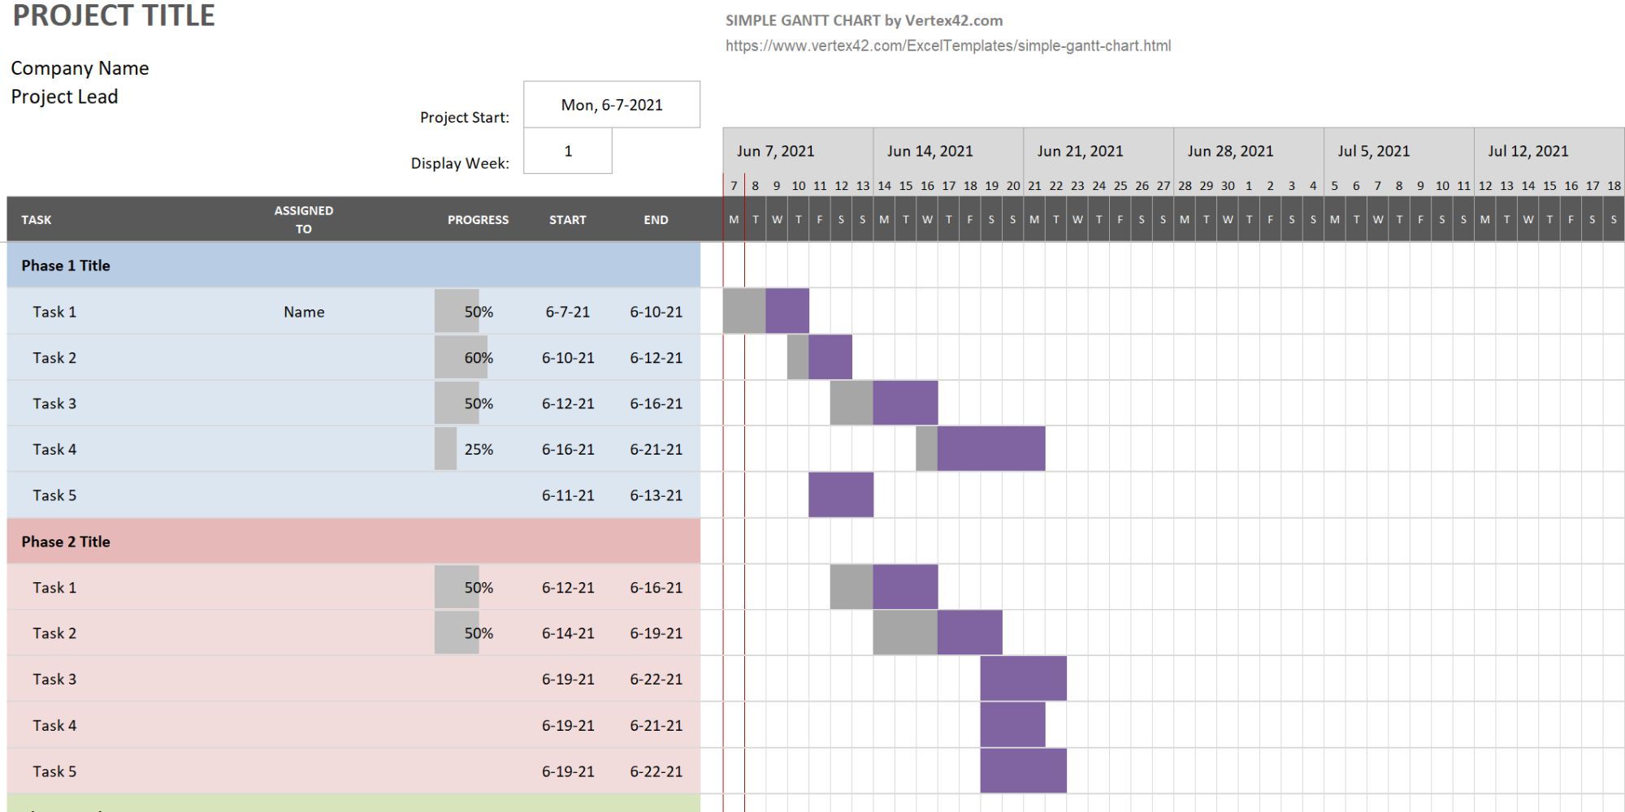Select the PROJECT TITLE heading

click(115, 15)
